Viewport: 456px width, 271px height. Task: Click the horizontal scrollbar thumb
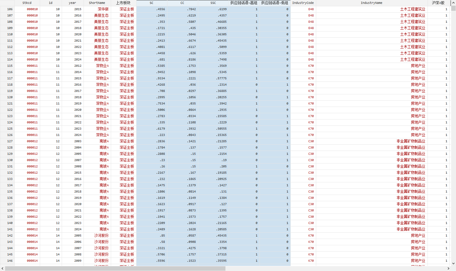pos(115,269)
